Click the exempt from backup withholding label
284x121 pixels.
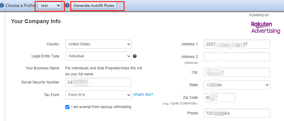(x=101, y=107)
